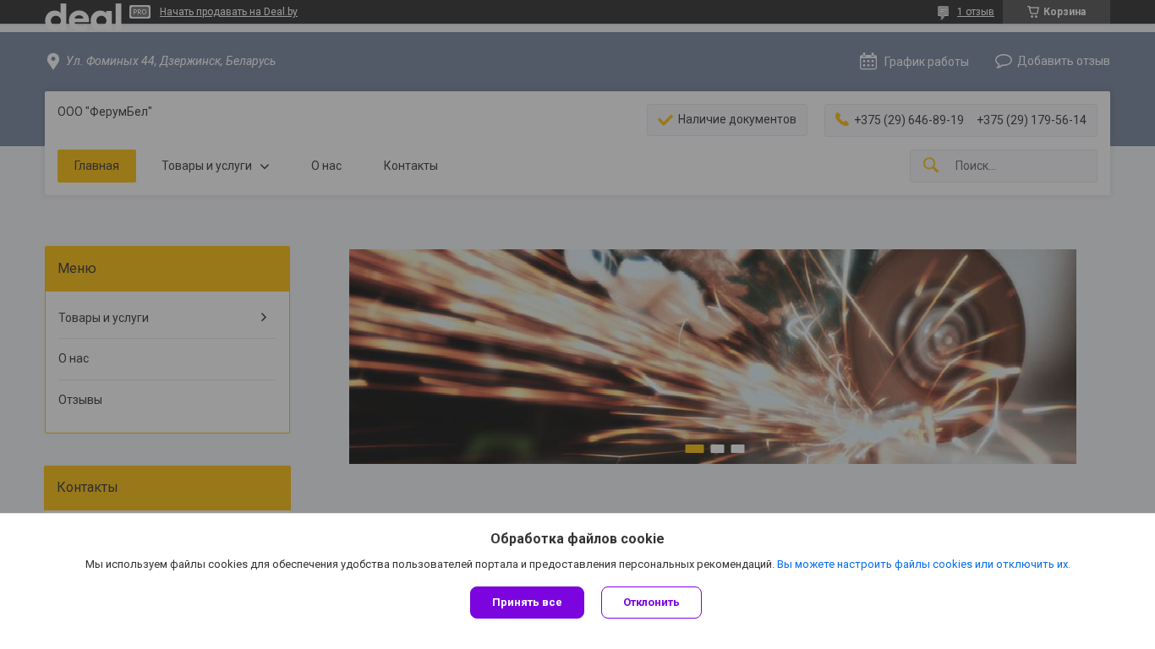Click the chat bubble icon for Добавить отзыв
This screenshot has width=1155, height=649.
tap(1004, 61)
